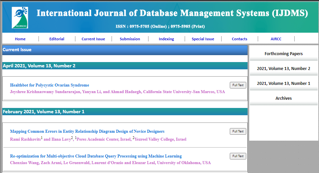Click the journal title banner text

(x=172, y=13)
